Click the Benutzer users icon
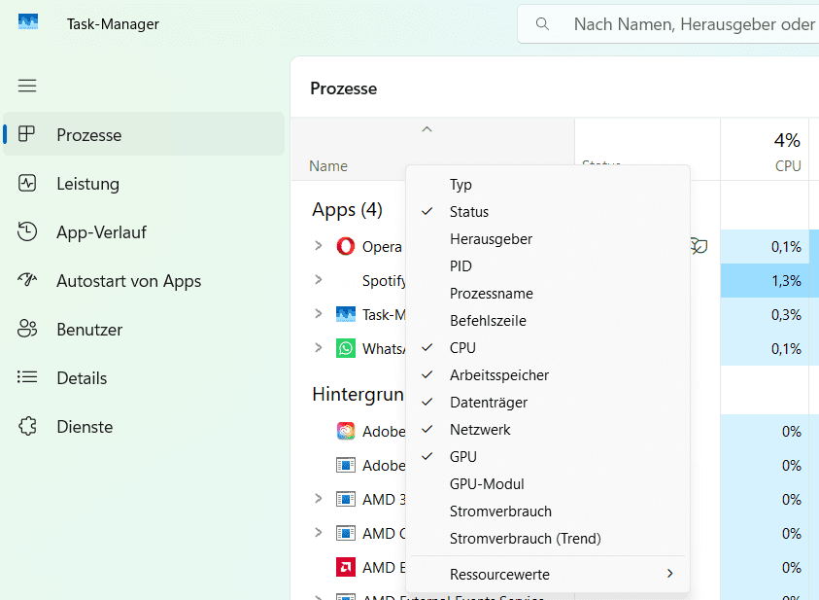Screen dimensions: 819x600 tap(26, 329)
